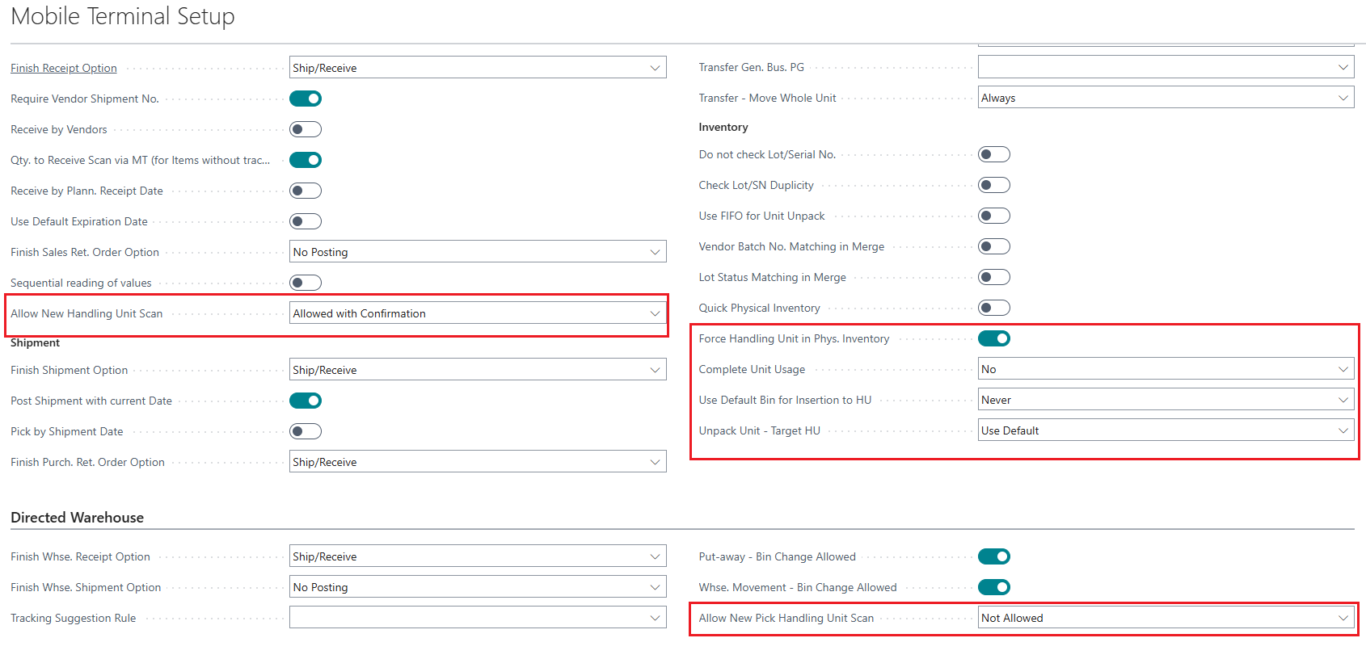Image resolution: width=1366 pixels, height=659 pixels.
Task: Collapse the Directed Warehouse section heading
Action: (77, 518)
